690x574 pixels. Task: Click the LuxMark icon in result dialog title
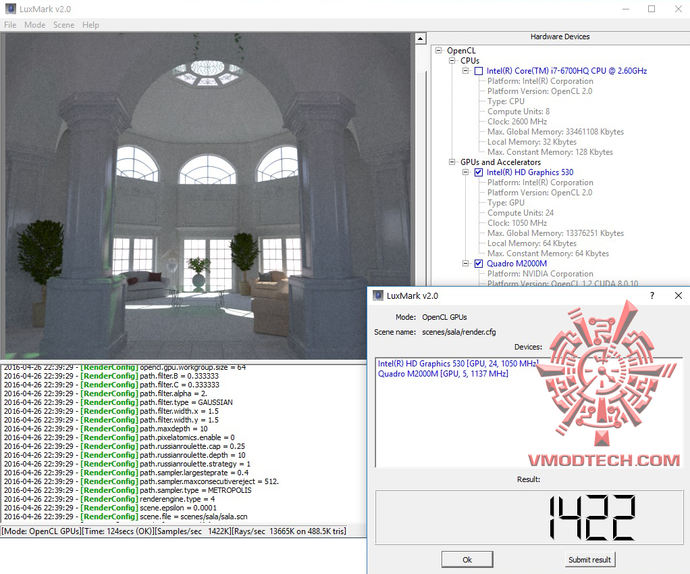pyautogui.click(x=378, y=295)
